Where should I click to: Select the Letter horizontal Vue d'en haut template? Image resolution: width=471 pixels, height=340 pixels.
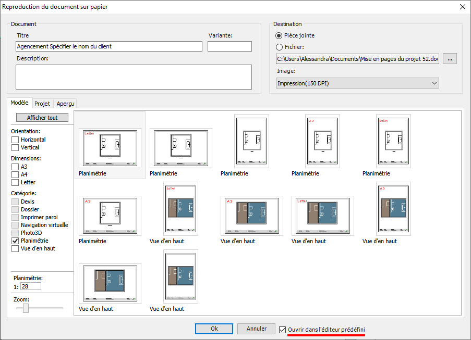tap(323, 216)
